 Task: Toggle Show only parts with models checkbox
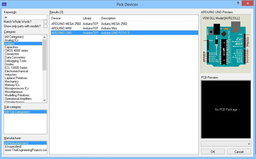tap(45, 26)
